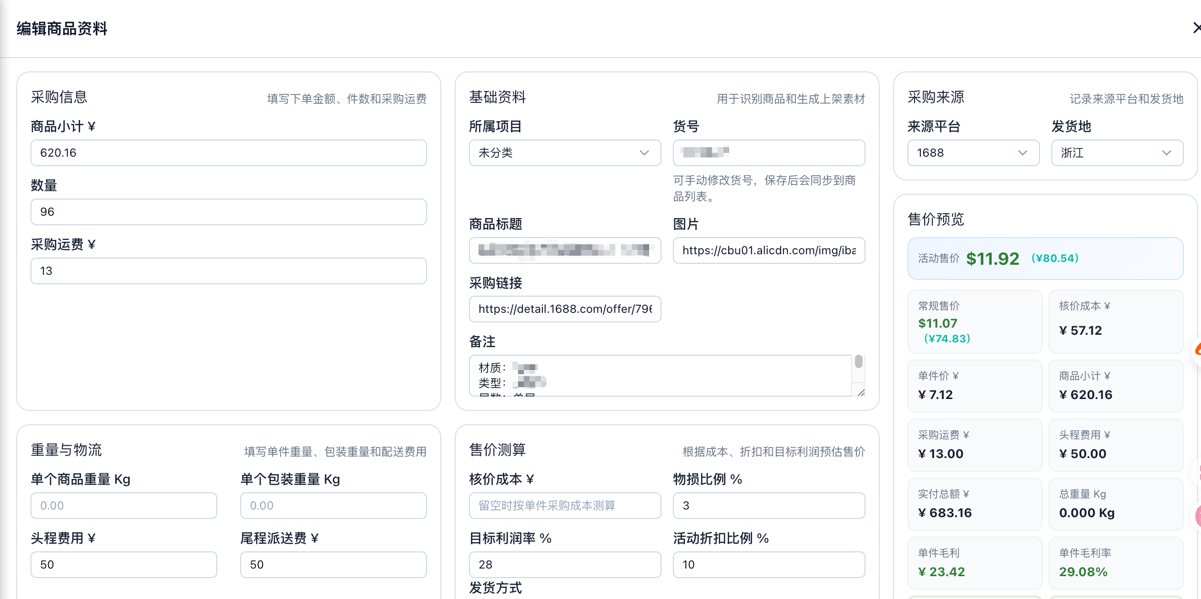Click the 售价预览 section heading
The height and width of the screenshot is (599, 1201).
[936, 219]
